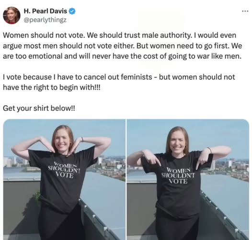Open the three-dot more options menu
Screen dimensions: 252x240
[245, 11]
